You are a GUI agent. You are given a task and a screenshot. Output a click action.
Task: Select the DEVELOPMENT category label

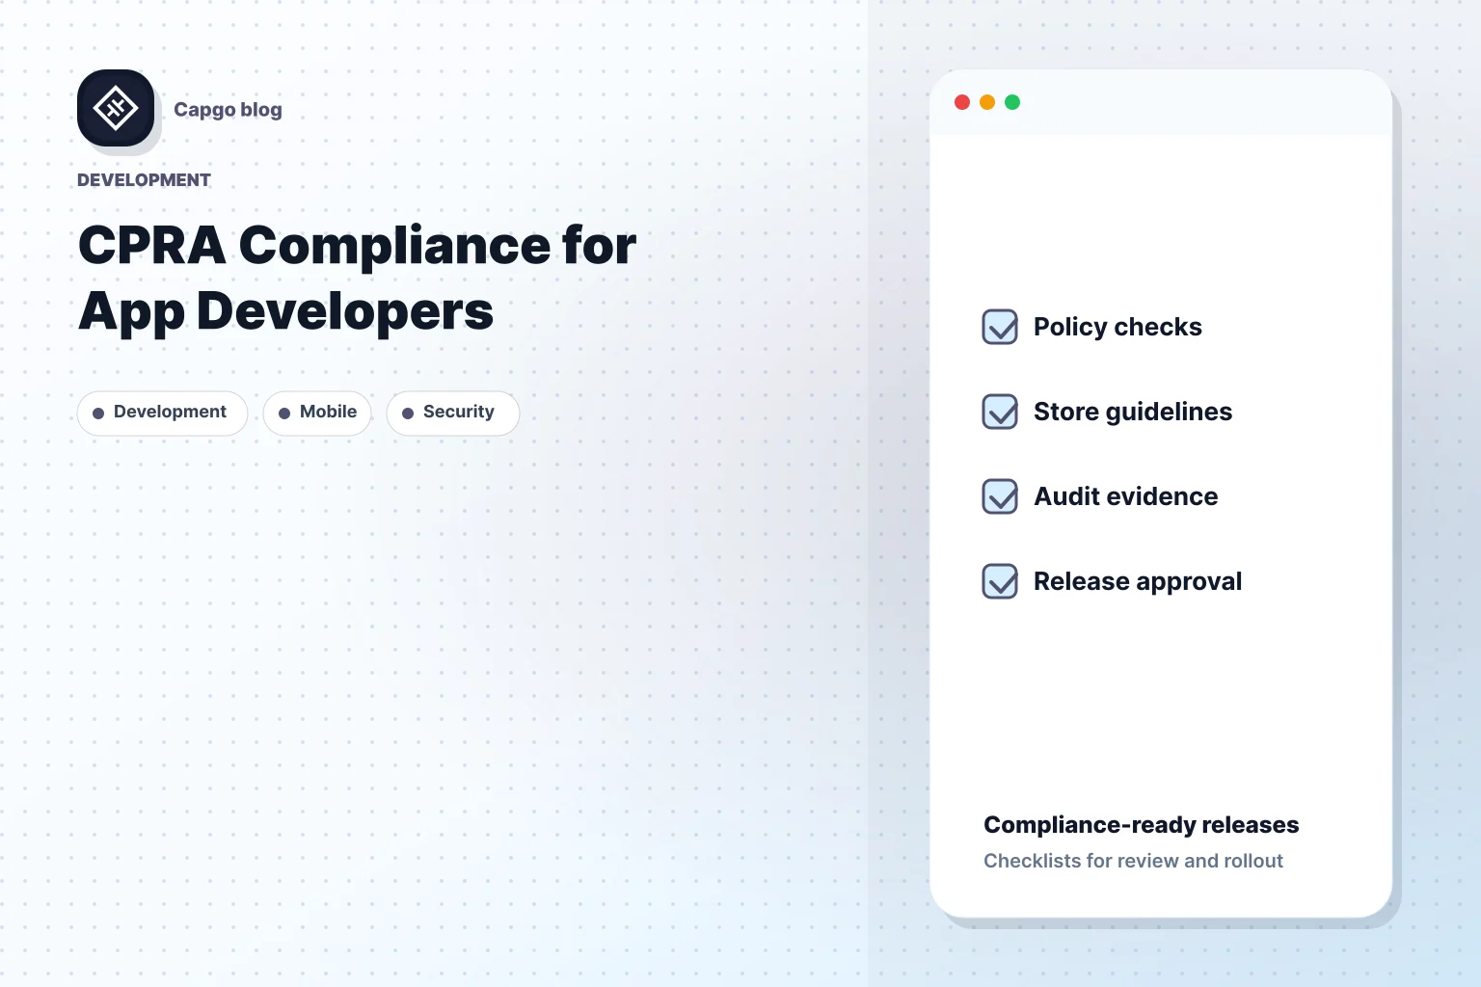144,180
